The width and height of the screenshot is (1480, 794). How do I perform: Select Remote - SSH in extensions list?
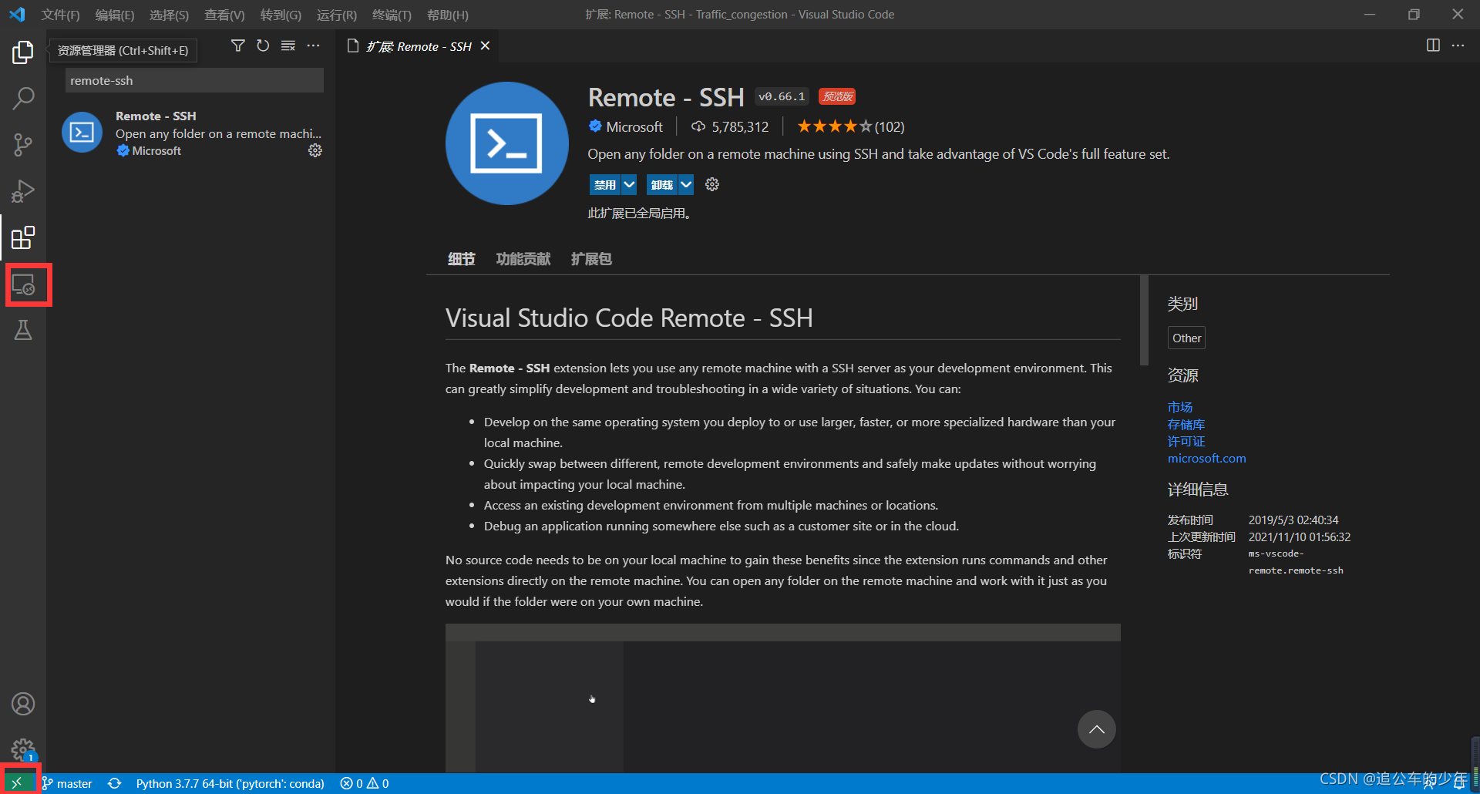[191, 133]
